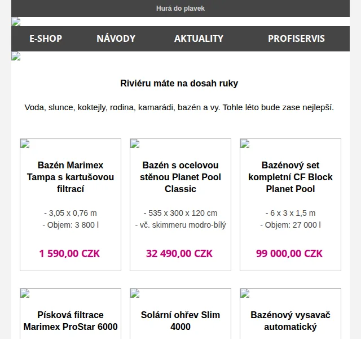Click the broken logo image below header
The image size is (361, 339).
(16, 21)
